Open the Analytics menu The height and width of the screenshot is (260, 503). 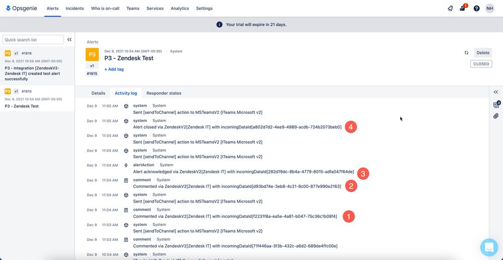[180, 9]
